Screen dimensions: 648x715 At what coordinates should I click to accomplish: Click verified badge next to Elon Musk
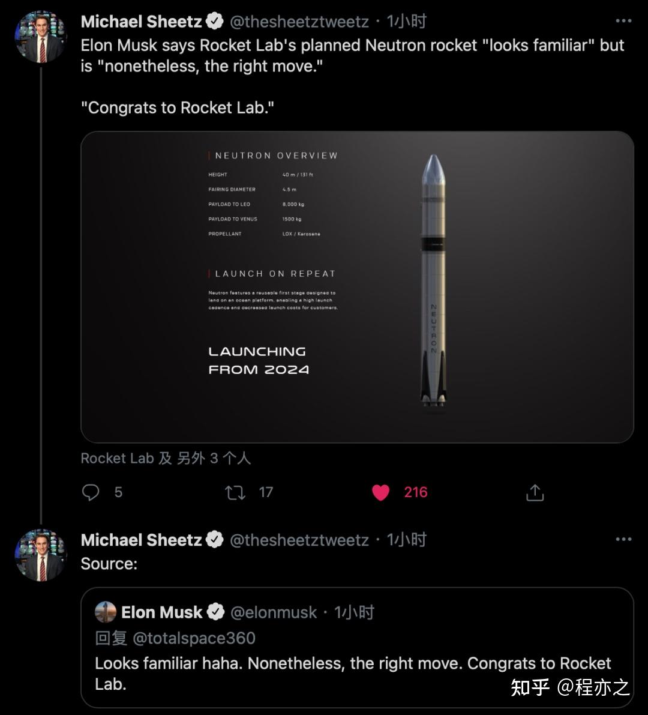pos(215,612)
